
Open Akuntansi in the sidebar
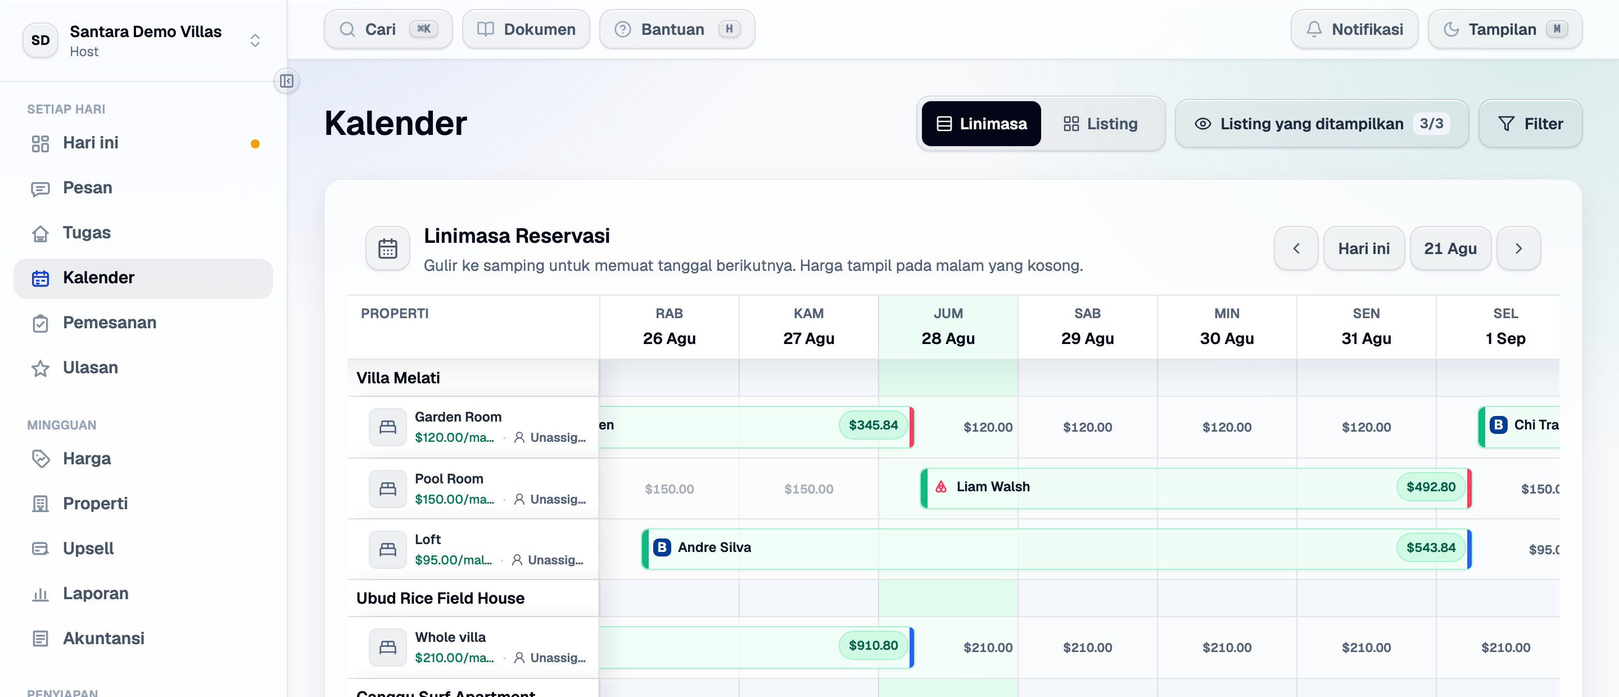(x=143, y=639)
